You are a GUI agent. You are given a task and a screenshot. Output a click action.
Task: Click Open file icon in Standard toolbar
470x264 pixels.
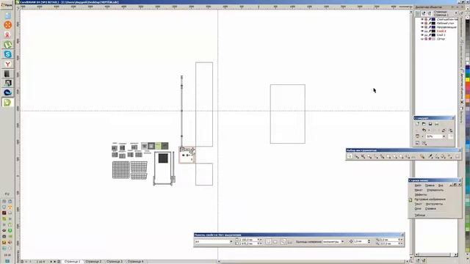point(424,124)
